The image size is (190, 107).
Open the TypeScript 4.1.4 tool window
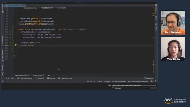[x=65, y=78]
